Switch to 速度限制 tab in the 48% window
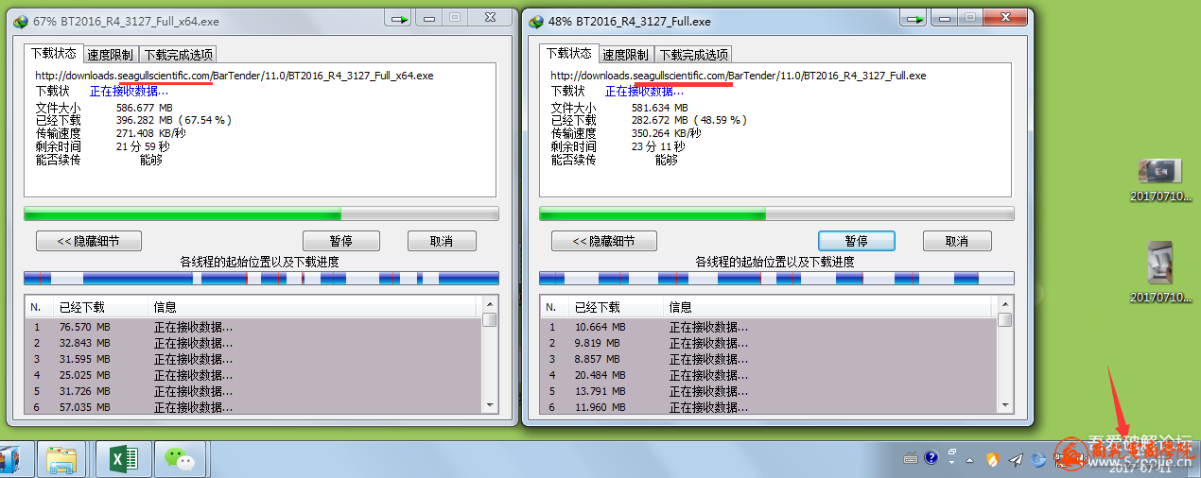This screenshot has height=478, width=1201. point(625,55)
